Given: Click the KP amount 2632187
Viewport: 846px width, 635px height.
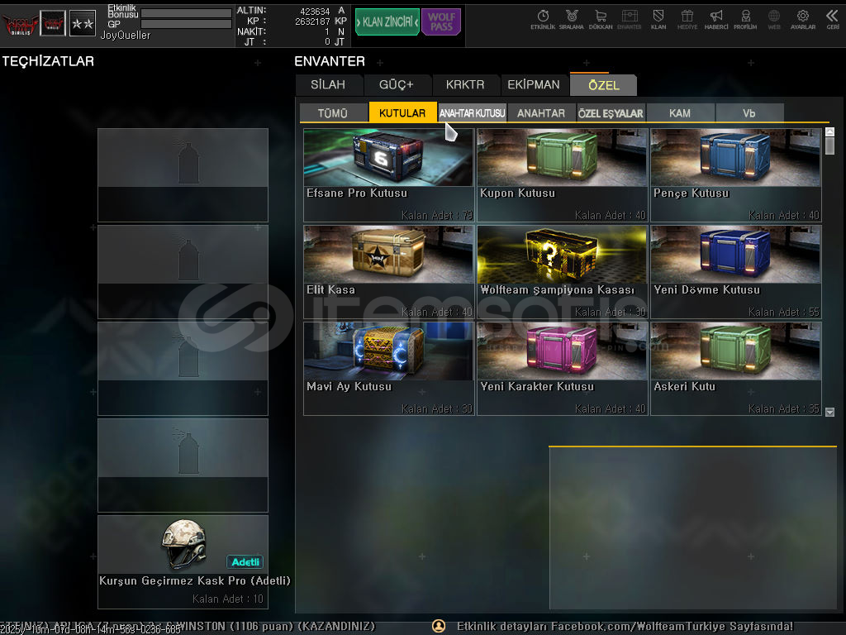Looking at the screenshot, I should [312, 21].
